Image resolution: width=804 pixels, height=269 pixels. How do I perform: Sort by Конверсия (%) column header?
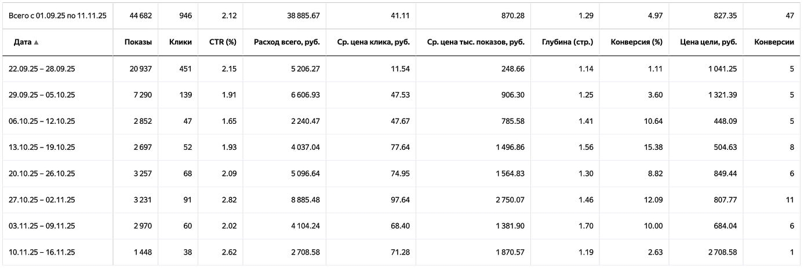coord(636,42)
